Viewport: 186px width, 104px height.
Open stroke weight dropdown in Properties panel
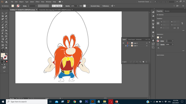173,41
